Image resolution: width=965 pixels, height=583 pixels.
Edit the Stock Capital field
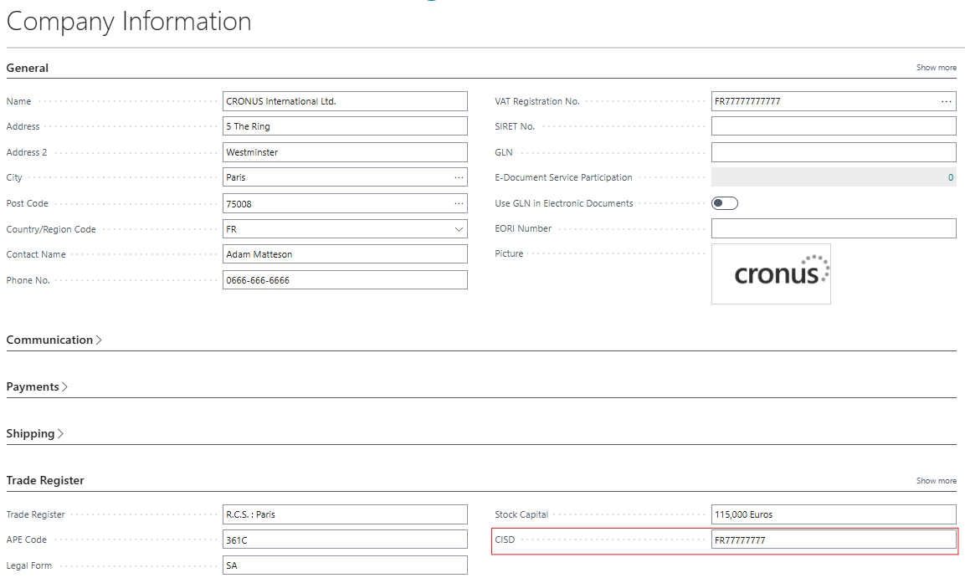click(x=834, y=514)
